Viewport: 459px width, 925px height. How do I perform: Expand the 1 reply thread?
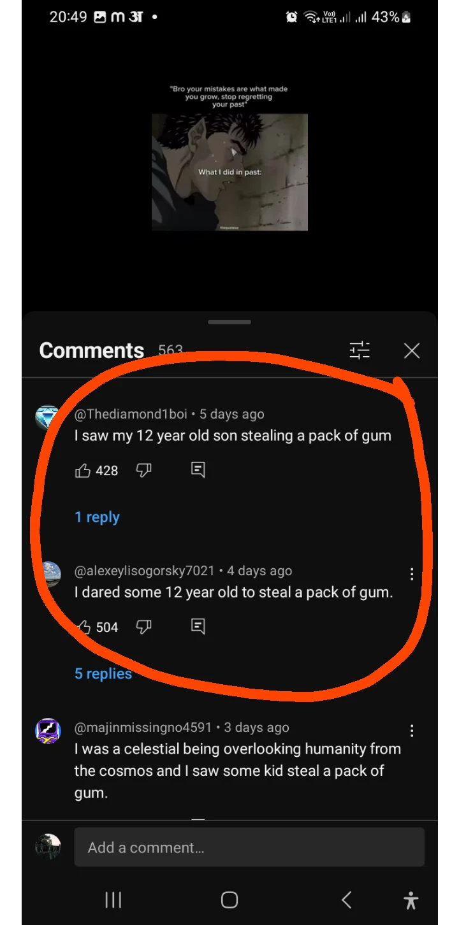[x=97, y=517]
